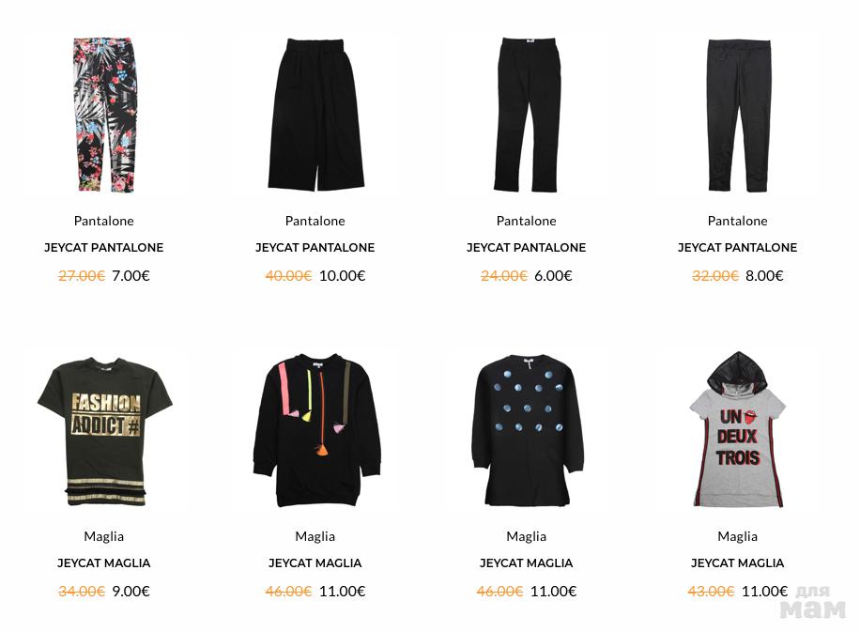Viewport: 860px width, 632px height.
Task: Click Maglia category label under Fashion Addict shirt
Action: [x=103, y=536]
